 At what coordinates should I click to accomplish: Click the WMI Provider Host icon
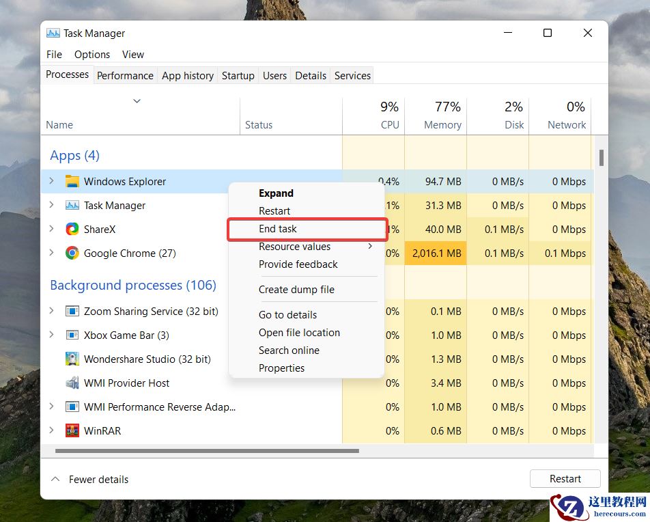(72, 383)
